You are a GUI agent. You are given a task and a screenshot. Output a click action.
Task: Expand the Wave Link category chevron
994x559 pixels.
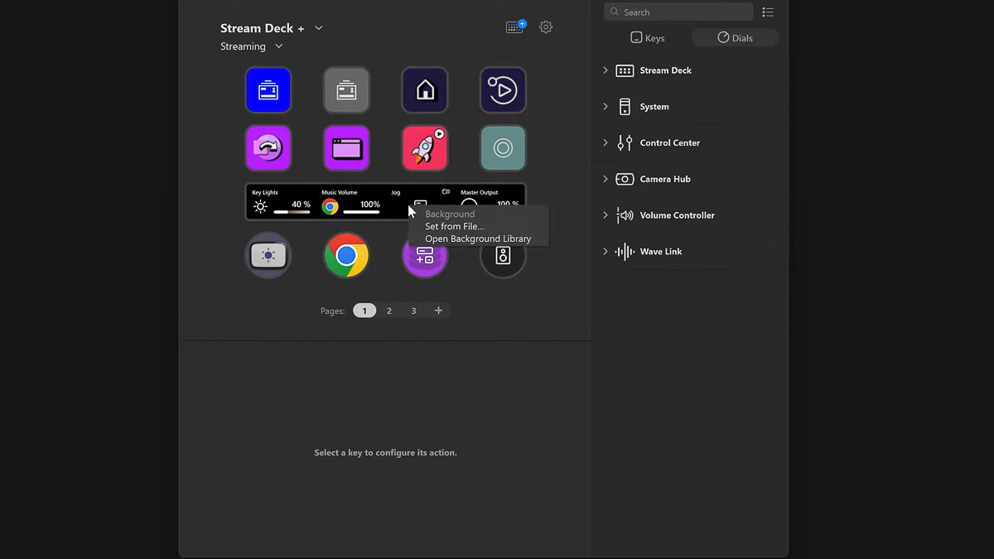coord(606,252)
